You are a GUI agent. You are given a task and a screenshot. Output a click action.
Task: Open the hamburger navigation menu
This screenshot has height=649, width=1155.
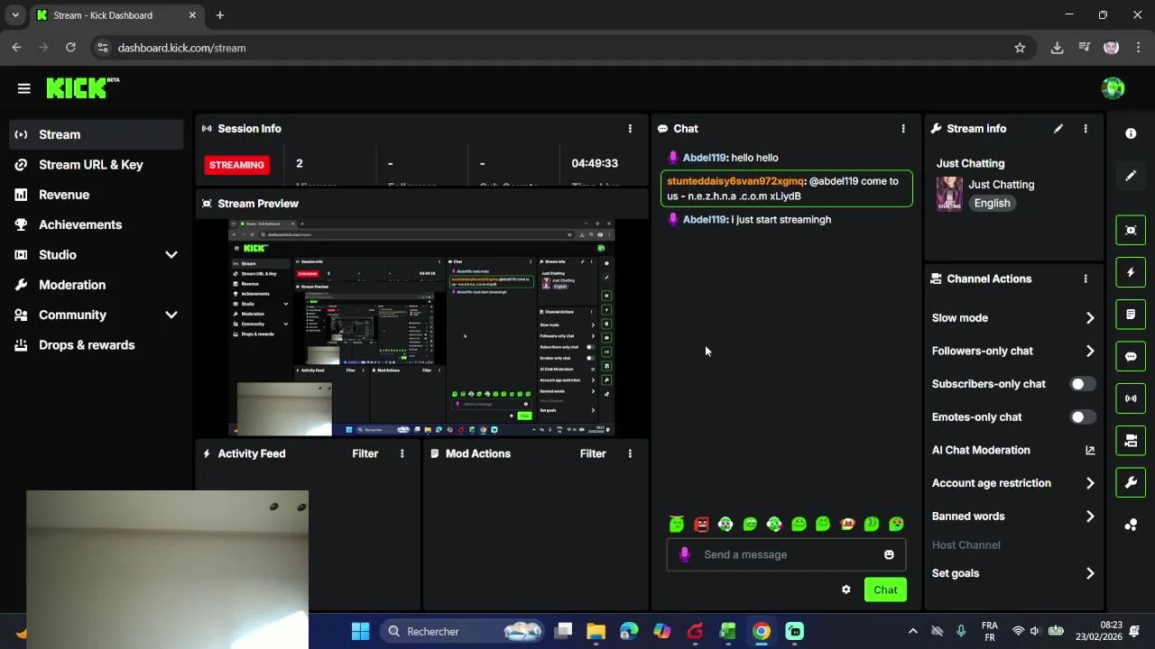coord(24,88)
